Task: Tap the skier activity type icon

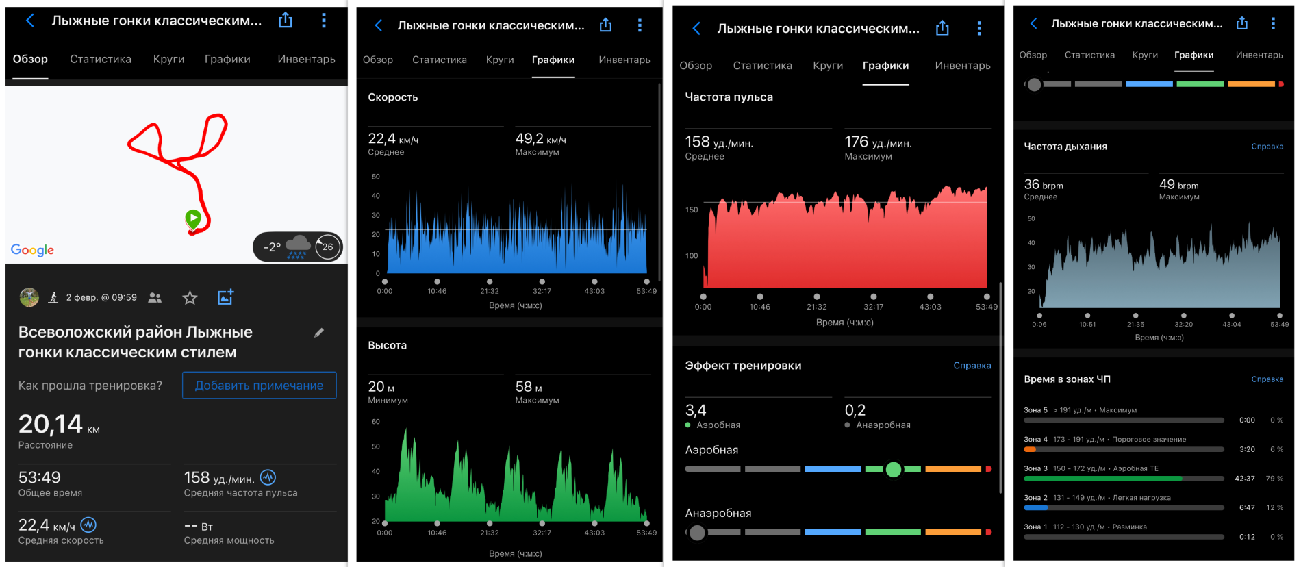Action: coord(53,297)
